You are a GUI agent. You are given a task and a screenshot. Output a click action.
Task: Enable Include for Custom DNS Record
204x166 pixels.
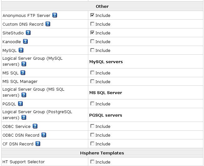(x=92, y=24)
